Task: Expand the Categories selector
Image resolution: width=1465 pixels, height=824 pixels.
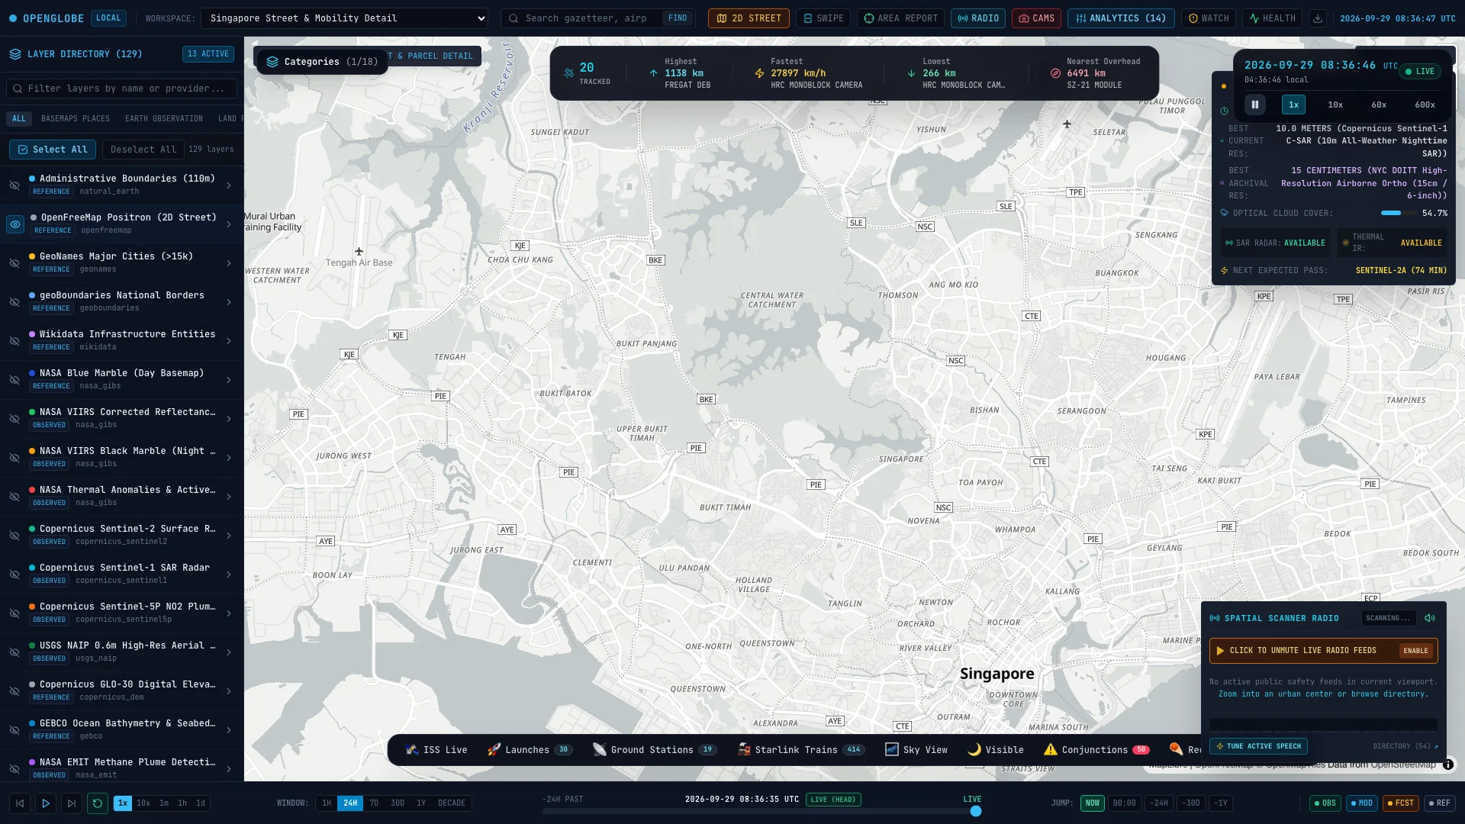Action: pyautogui.click(x=322, y=62)
